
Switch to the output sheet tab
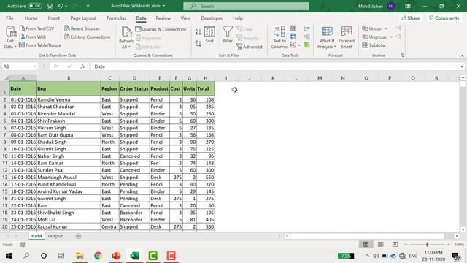pyautogui.click(x=55, y=236)
